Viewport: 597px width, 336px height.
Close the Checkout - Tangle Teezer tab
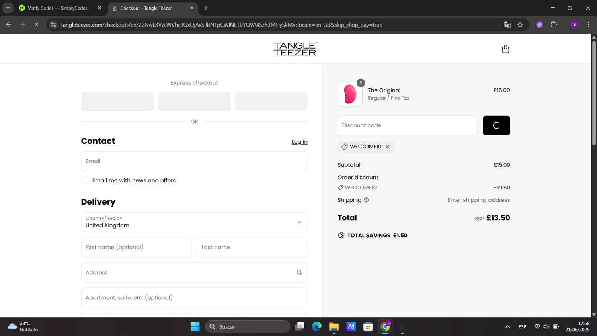[192, 8]
